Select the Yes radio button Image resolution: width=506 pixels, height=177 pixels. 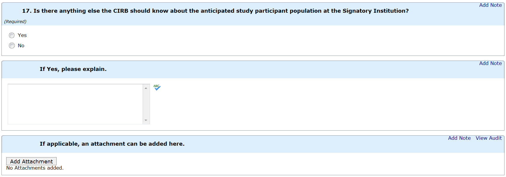click(x=12, y=35)
